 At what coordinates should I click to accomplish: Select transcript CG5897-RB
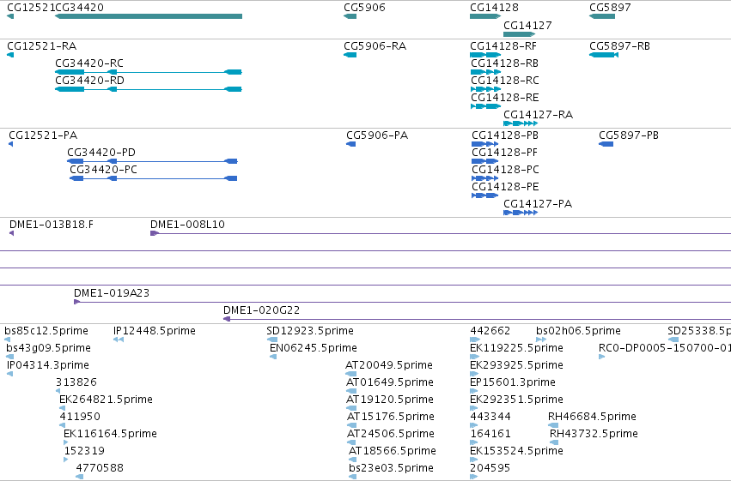604,55
